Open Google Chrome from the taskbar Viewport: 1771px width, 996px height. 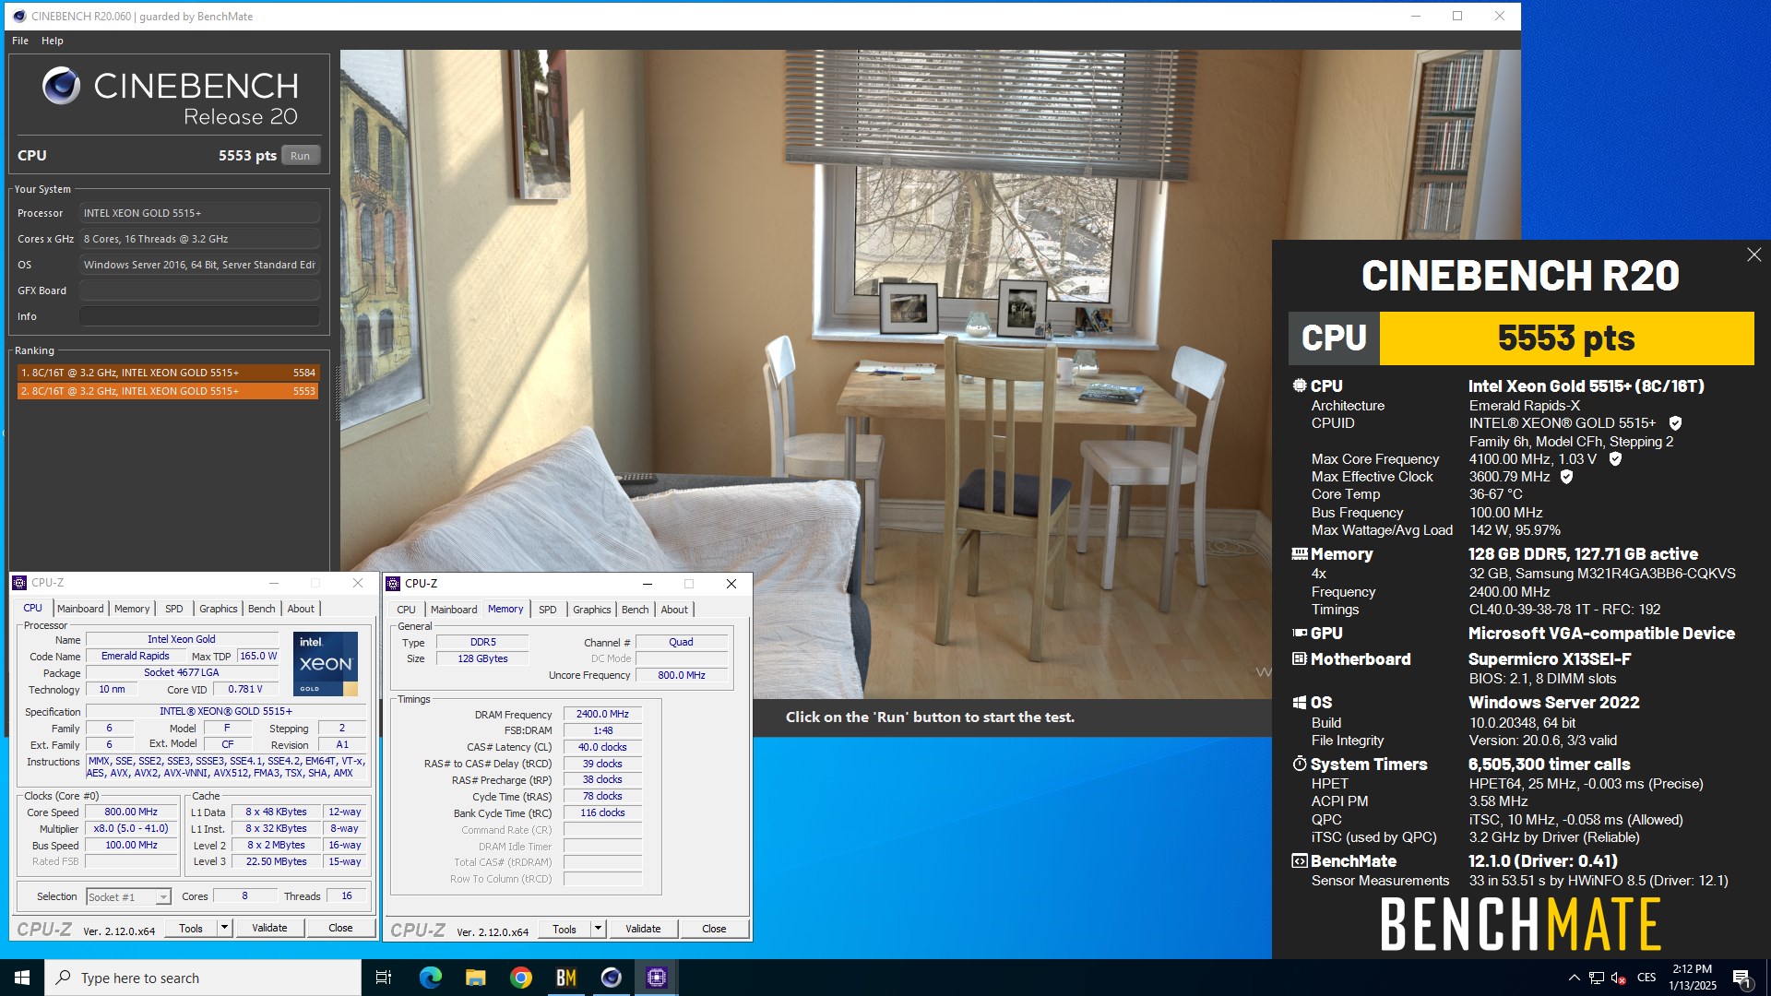pyautogui.click(x=521, y=978)
